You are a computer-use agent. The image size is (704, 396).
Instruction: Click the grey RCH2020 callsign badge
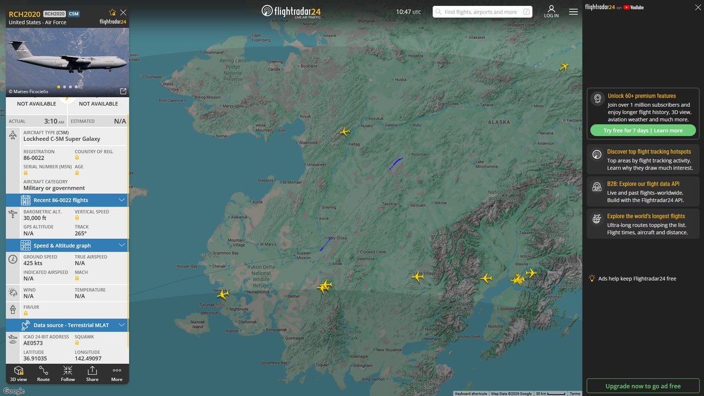[x=55, y=13]
